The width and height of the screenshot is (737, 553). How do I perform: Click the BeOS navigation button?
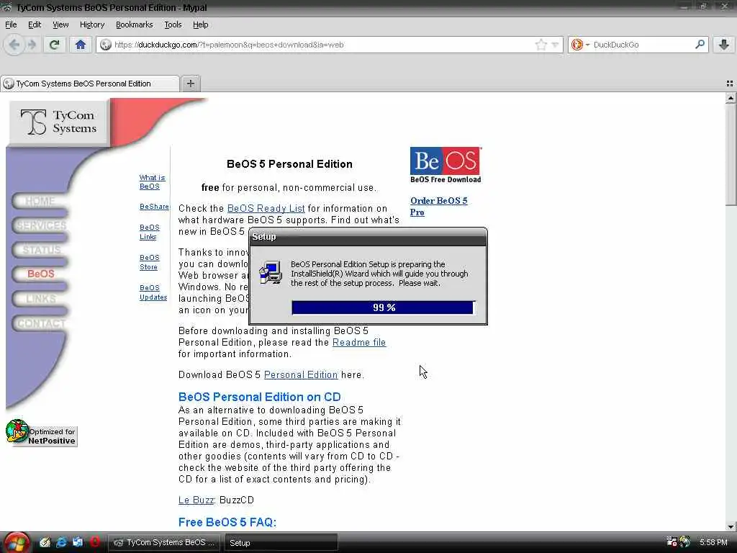point(40,274)
